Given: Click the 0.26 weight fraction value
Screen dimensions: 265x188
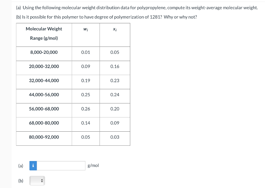Looking at the screenshot, I should tap(85, 109).
